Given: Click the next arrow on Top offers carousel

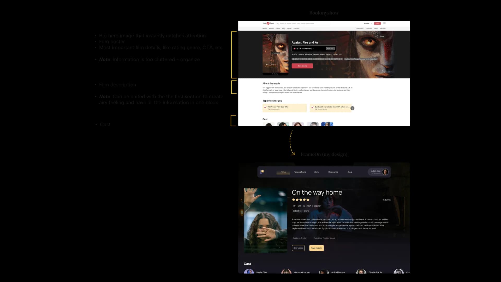Looking at the screenshot, I should 352,108.
